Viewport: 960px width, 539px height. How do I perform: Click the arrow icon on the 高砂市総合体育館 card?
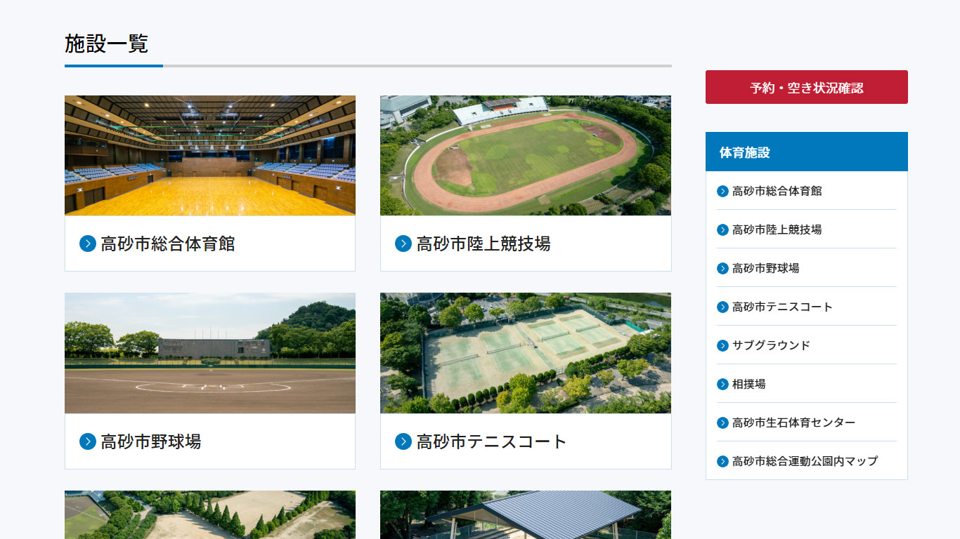click(x=88, y=244)
